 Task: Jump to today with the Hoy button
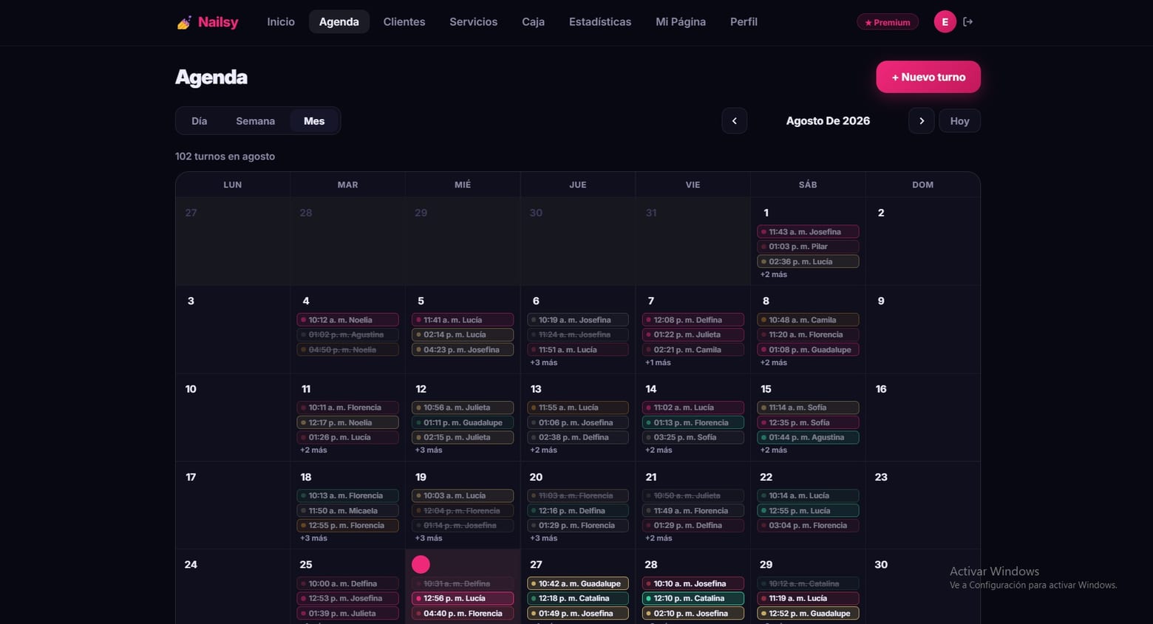(959, 121)
